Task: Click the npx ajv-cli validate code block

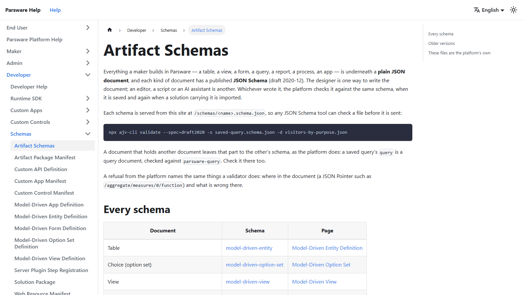Action: (x=258, y=132)
